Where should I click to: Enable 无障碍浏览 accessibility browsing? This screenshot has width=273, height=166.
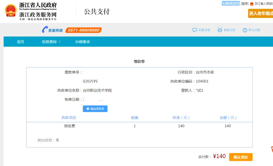(231, 4)
